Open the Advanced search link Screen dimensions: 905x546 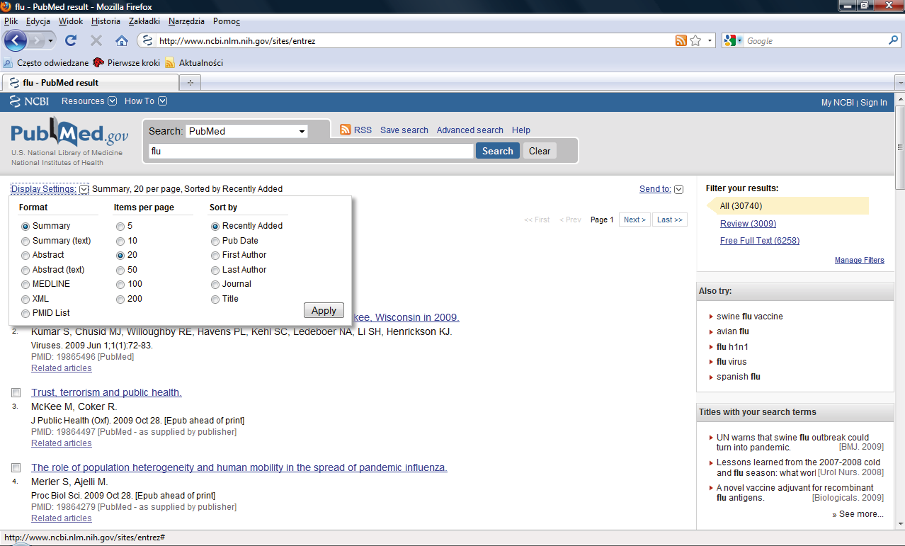point(469,130)
